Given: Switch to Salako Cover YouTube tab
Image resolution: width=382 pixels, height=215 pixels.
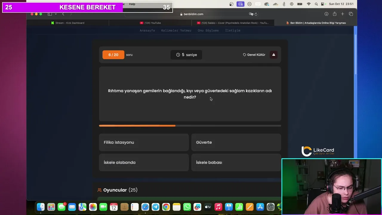Looking at the screenshot, I should 232,23.
